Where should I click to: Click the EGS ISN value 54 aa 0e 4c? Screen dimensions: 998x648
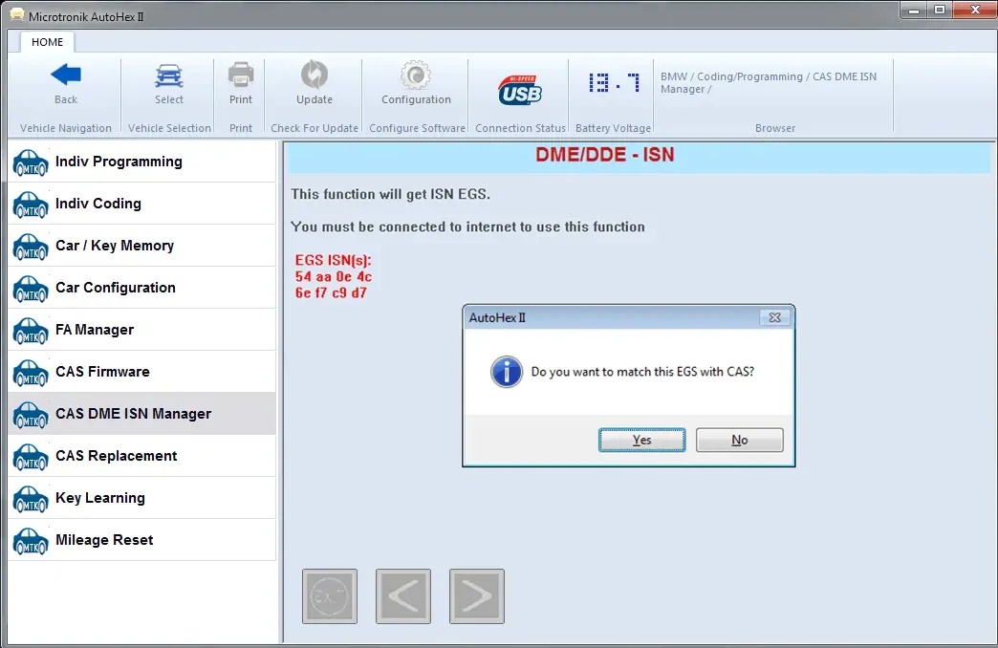click(x=334, y=277)
